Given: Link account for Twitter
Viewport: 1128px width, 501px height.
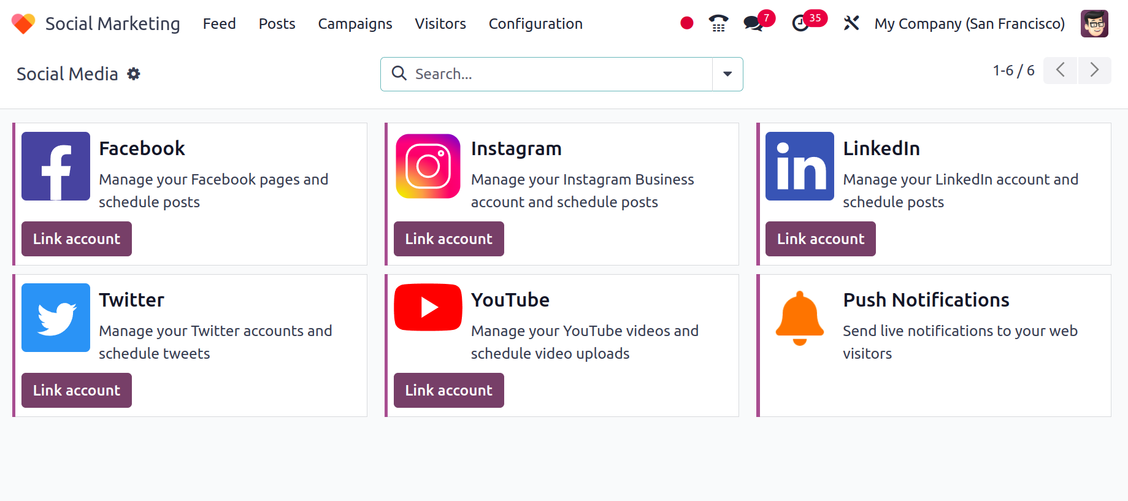Looking at the screenshot, I should coord(77,391).
